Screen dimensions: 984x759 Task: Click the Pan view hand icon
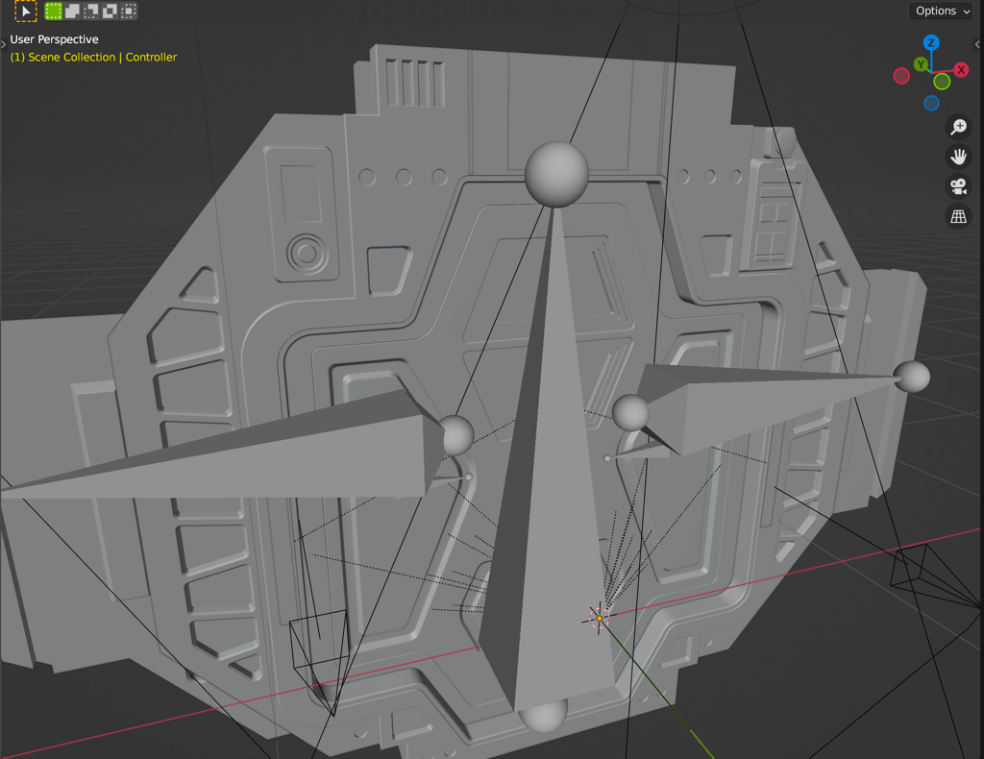(958, 157)
